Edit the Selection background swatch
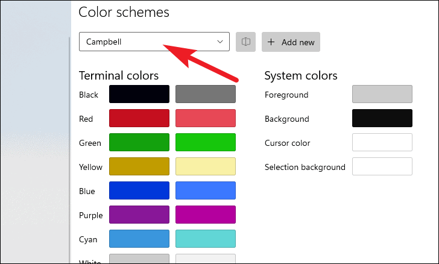439x264 pixels. (382, 166)
